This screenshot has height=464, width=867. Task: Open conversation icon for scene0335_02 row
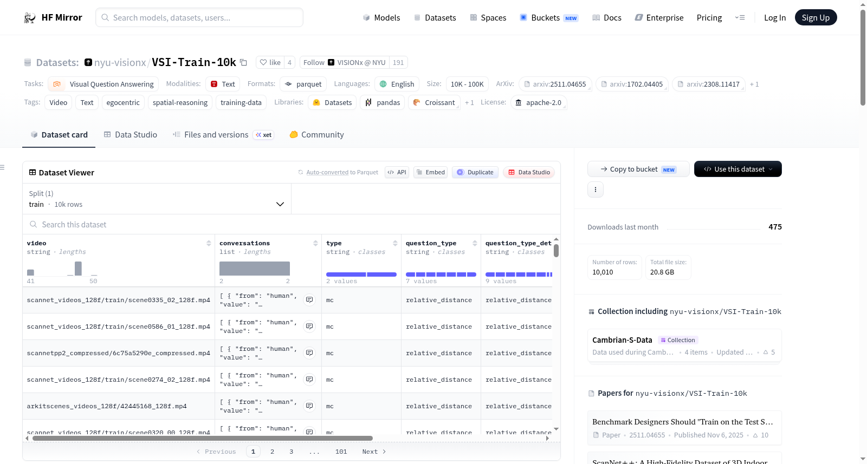pos(309,300)
